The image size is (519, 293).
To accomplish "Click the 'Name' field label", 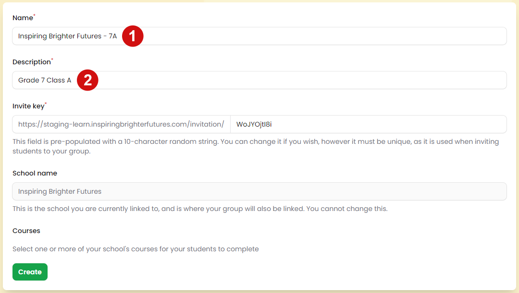I will point(23,18).
